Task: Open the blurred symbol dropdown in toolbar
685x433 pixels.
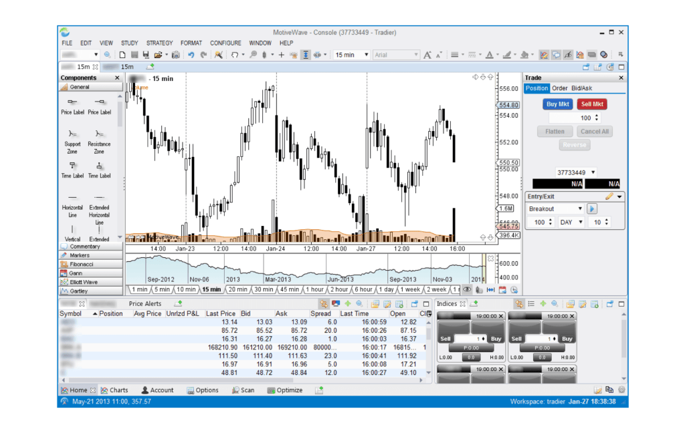Action: 80,55
